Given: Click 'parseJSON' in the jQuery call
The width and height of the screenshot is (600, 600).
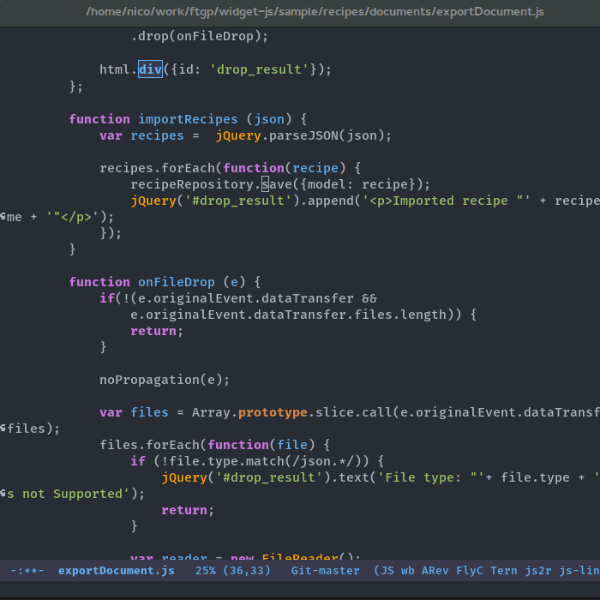Looking at the screenshot, I should click(x=303, y=135).
